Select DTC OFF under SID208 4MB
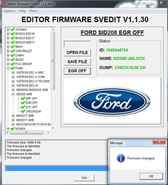 pos(31,107)
